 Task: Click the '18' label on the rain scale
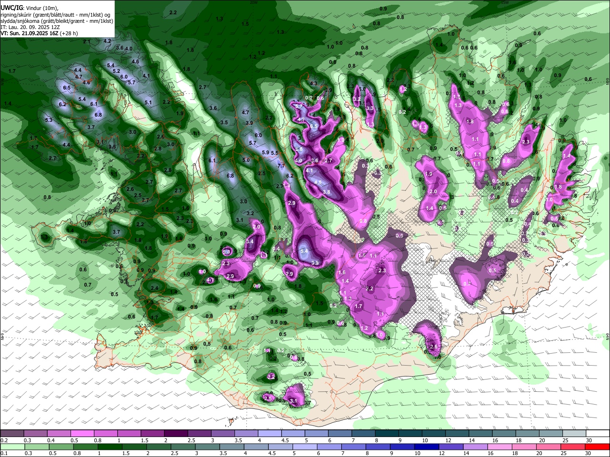pos(515,453)
